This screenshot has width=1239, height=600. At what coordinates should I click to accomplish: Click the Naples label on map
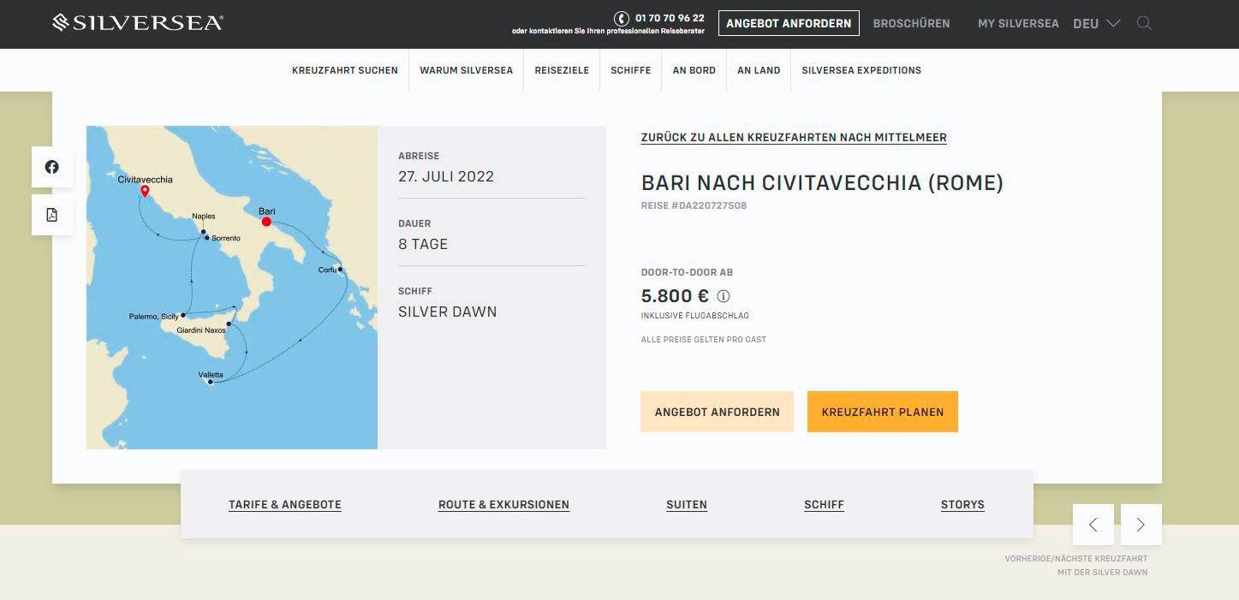[x=204, y=217]
